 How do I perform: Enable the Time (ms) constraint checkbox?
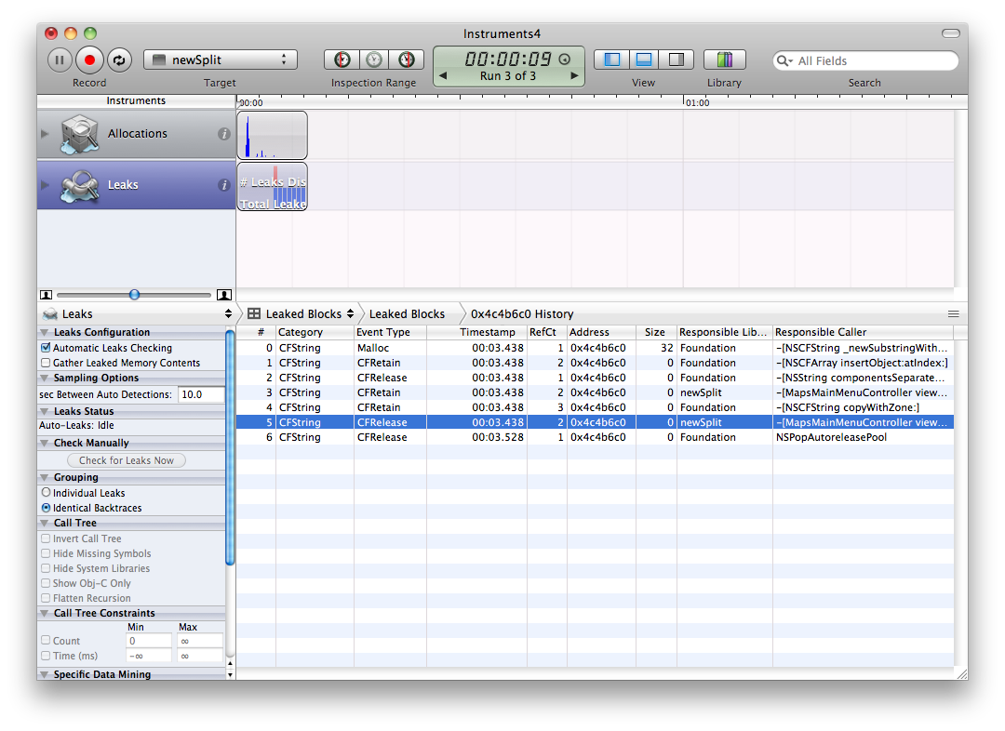(46, 656)
